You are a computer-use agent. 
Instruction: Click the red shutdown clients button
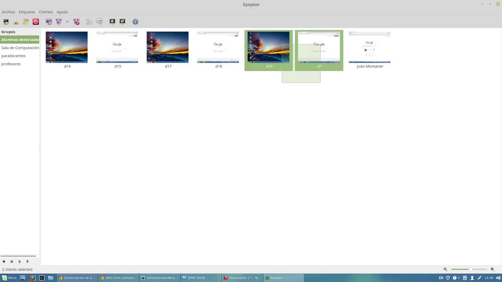coord(36,22)
